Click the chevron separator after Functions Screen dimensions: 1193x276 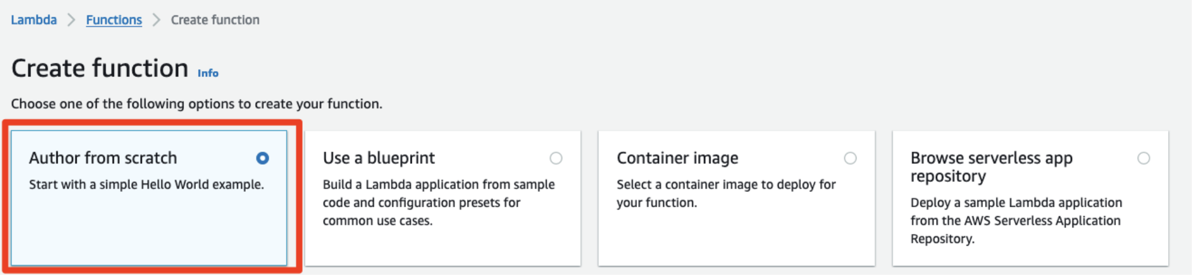pos(156,20)
